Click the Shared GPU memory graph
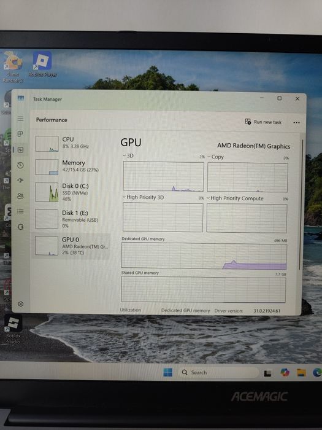This screenshot has width=322, height=430. pos(204,289)
